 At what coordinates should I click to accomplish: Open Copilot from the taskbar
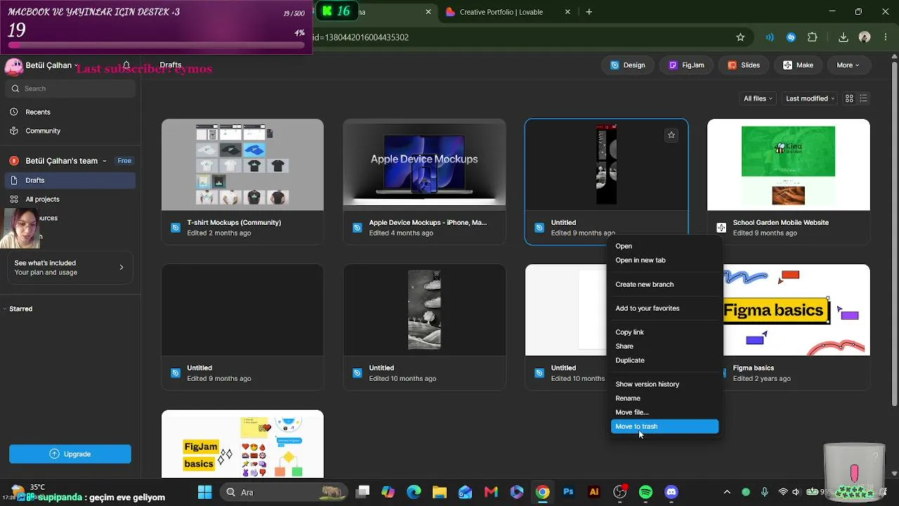[388, 492]
